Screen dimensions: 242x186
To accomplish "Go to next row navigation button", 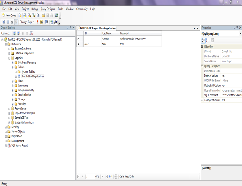I will coord(102,176).
